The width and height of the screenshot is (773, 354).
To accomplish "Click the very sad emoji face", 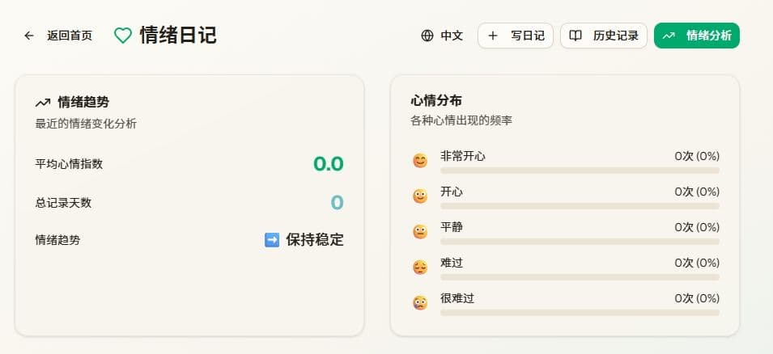I will click(x=419, y=303).
